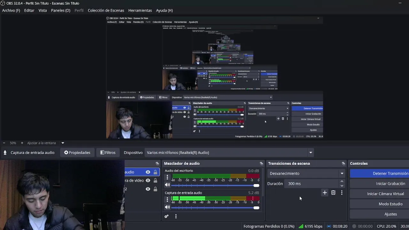409x230 pixels.
Task: Open the Filtros dialog
Action: pyautogui.click(x=108, y=153)
